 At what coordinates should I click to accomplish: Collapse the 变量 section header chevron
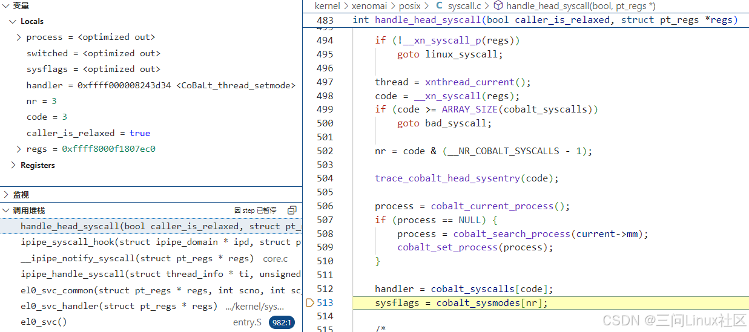(6, 5)
